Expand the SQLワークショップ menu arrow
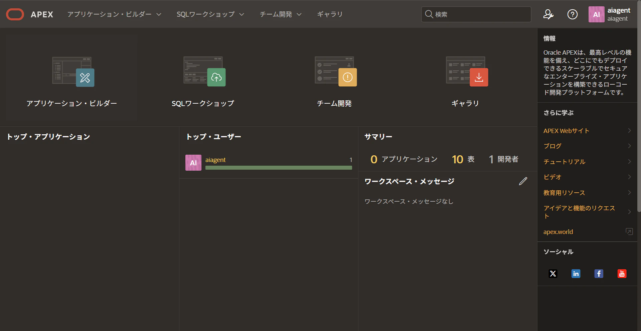Image resolution: width=641 pixels, height=331 pixels. (242, 14)
